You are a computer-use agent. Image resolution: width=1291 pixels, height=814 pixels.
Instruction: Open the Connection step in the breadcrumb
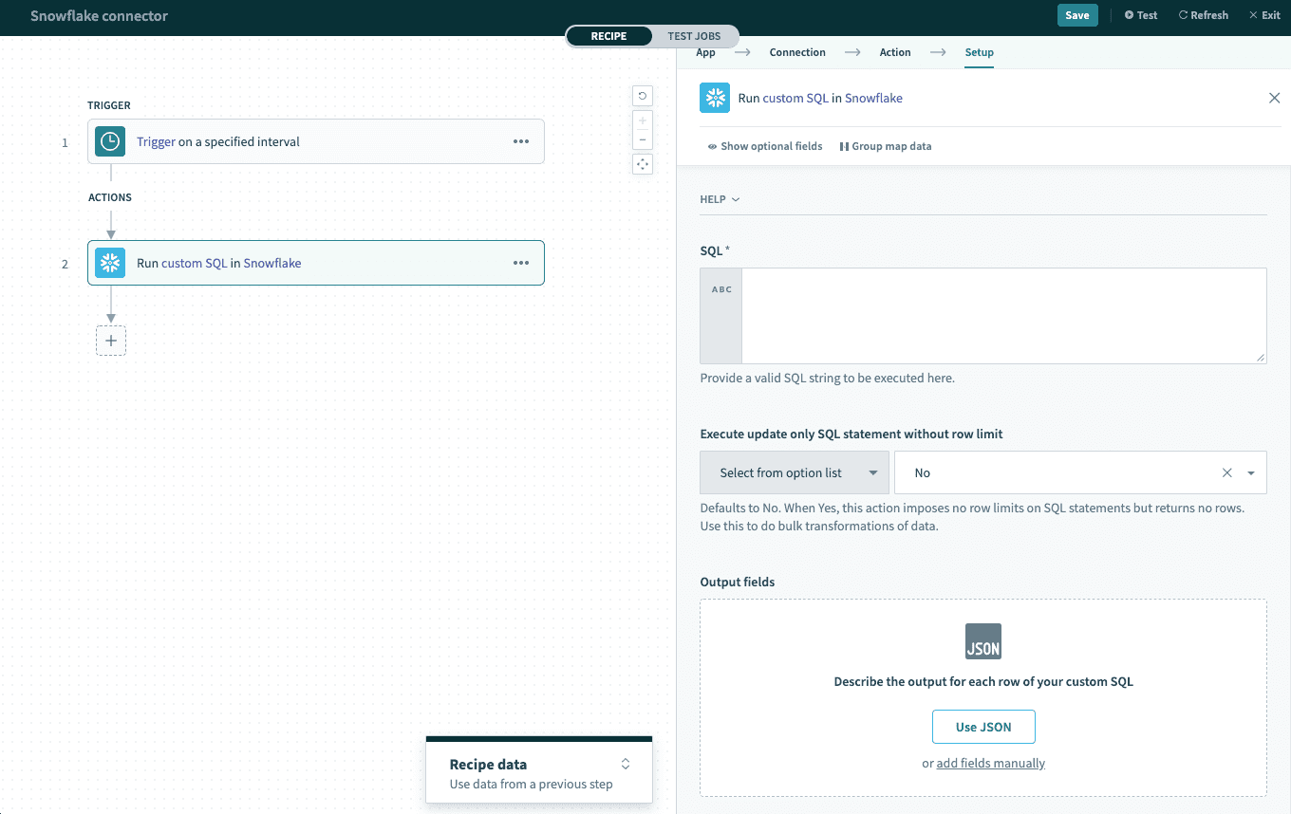pyautogui.click(x=797, y=52)
